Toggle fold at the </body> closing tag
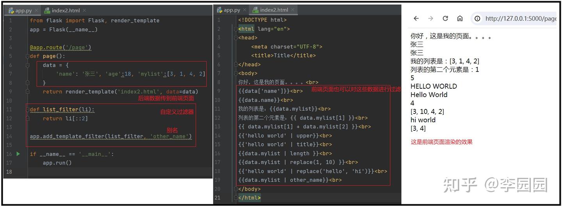The height and width of the screenshot is (207, 562). (x=236, y=189)
